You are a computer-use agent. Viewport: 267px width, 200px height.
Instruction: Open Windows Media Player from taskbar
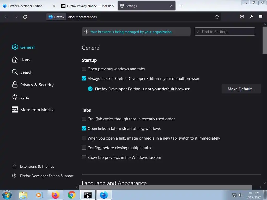tap(39, 195)
